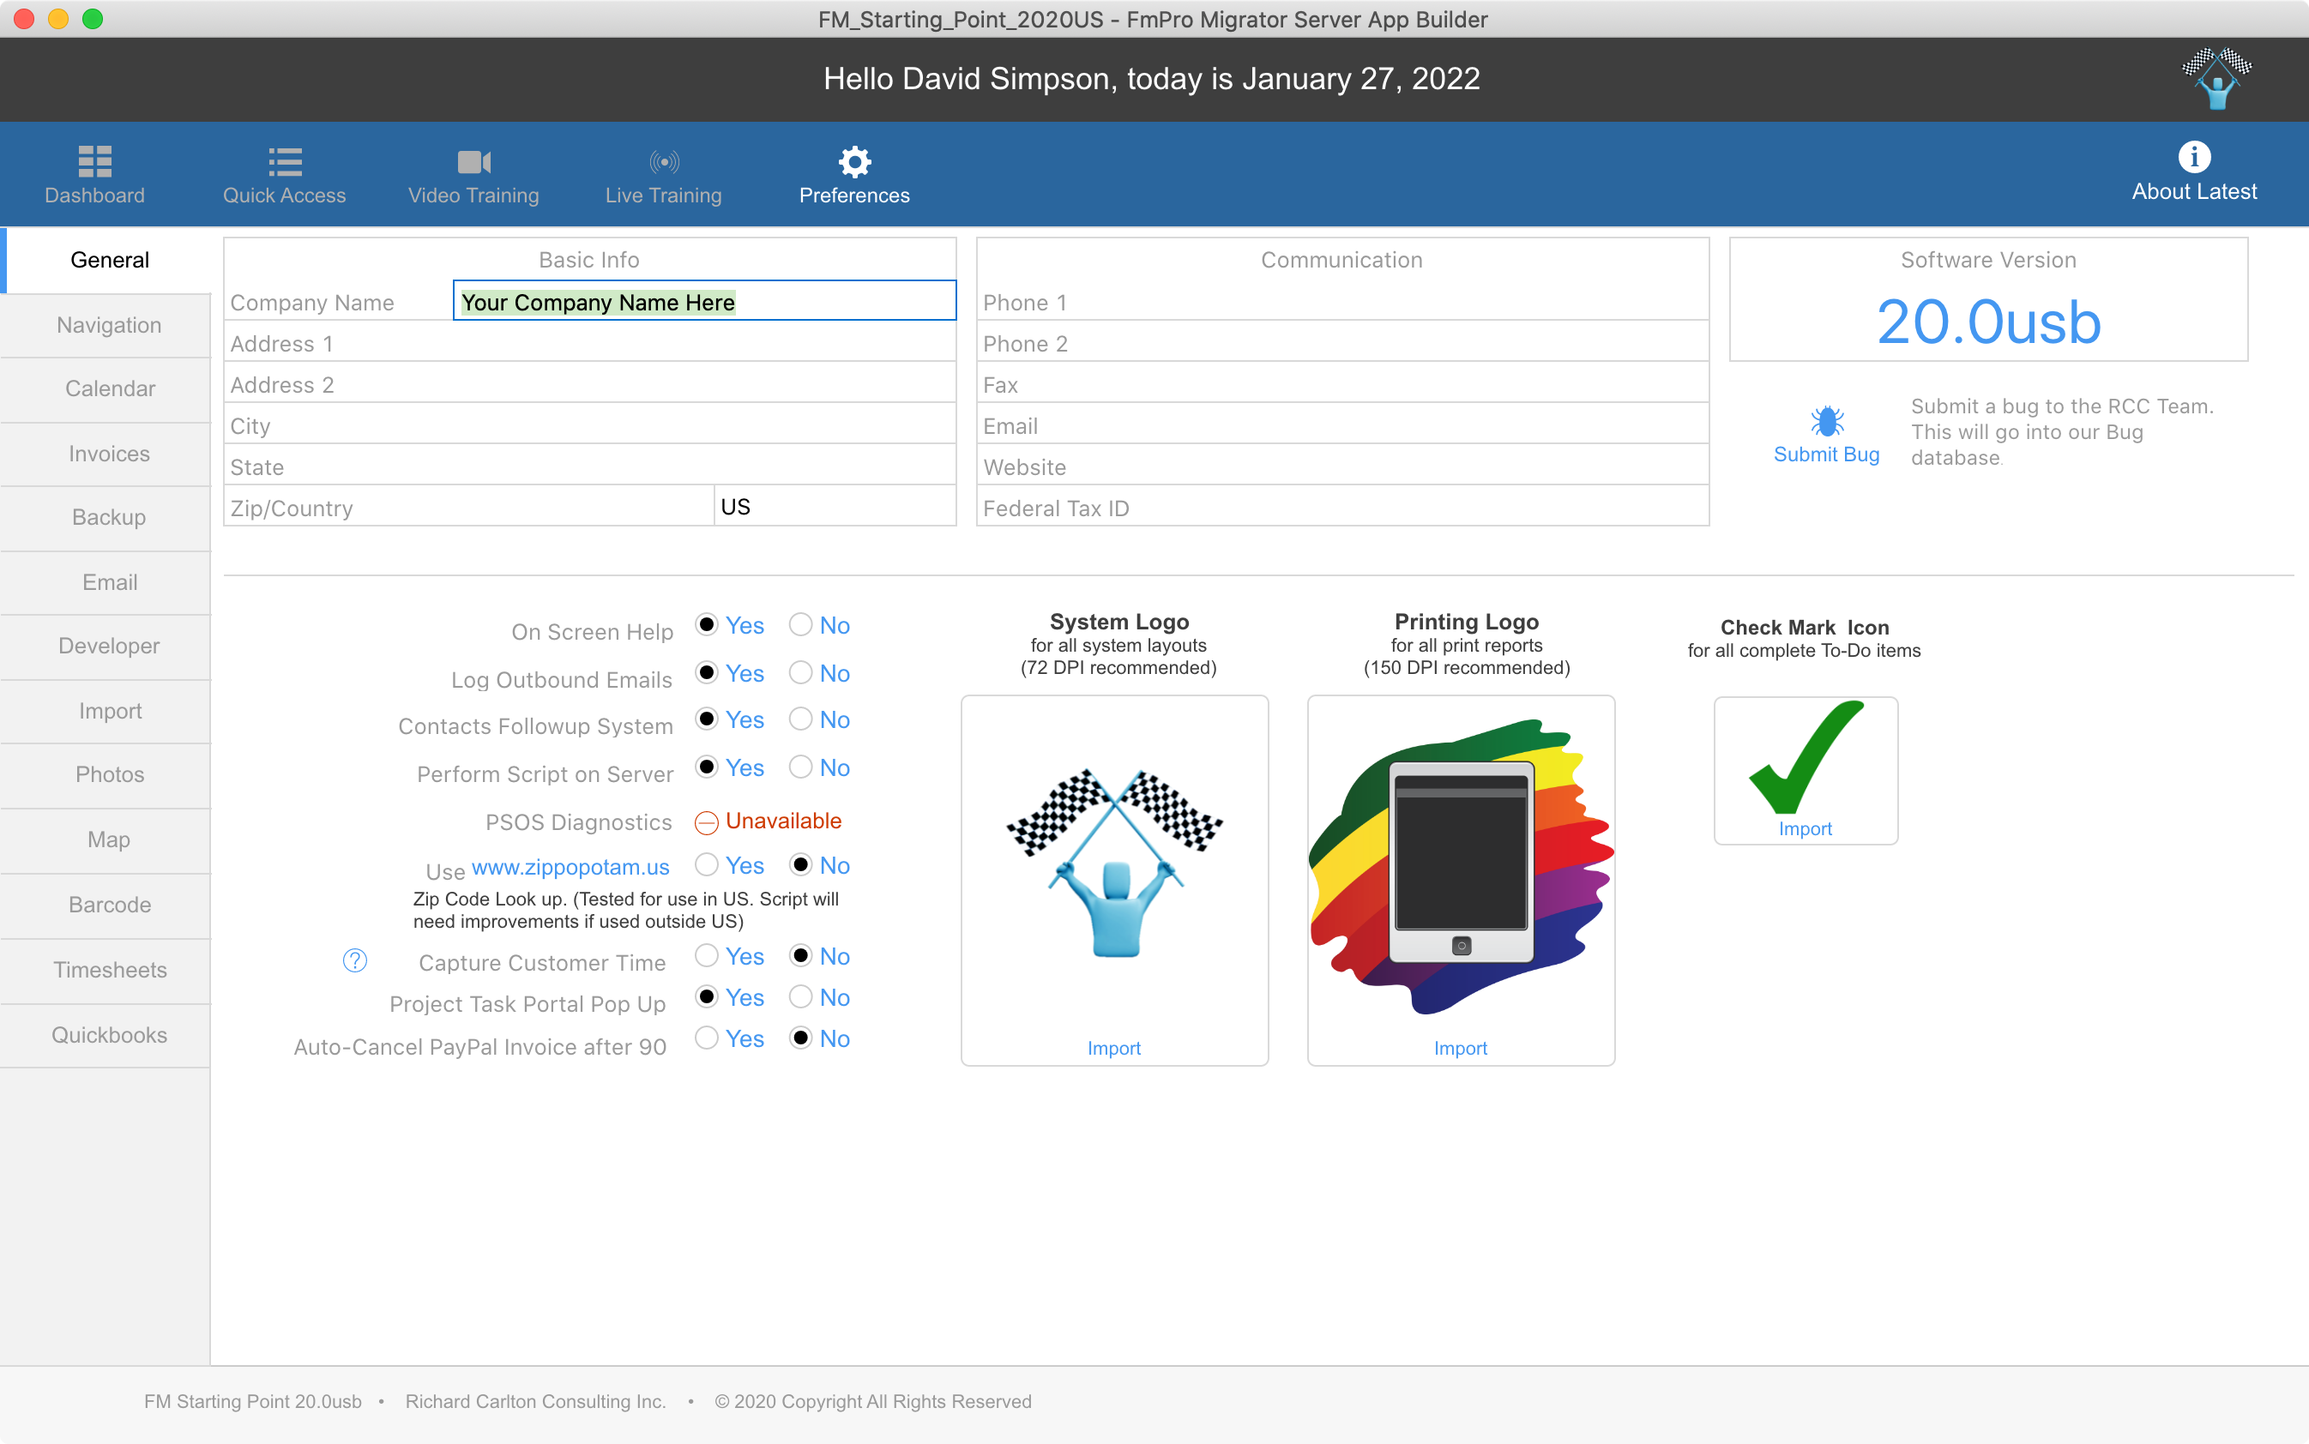Image resolution: width=2309 pixels, height=1444 pixels.
Task: Set Auto-Cancel PayPal Invoice to Yes
Action: (x=707, y=1038)
